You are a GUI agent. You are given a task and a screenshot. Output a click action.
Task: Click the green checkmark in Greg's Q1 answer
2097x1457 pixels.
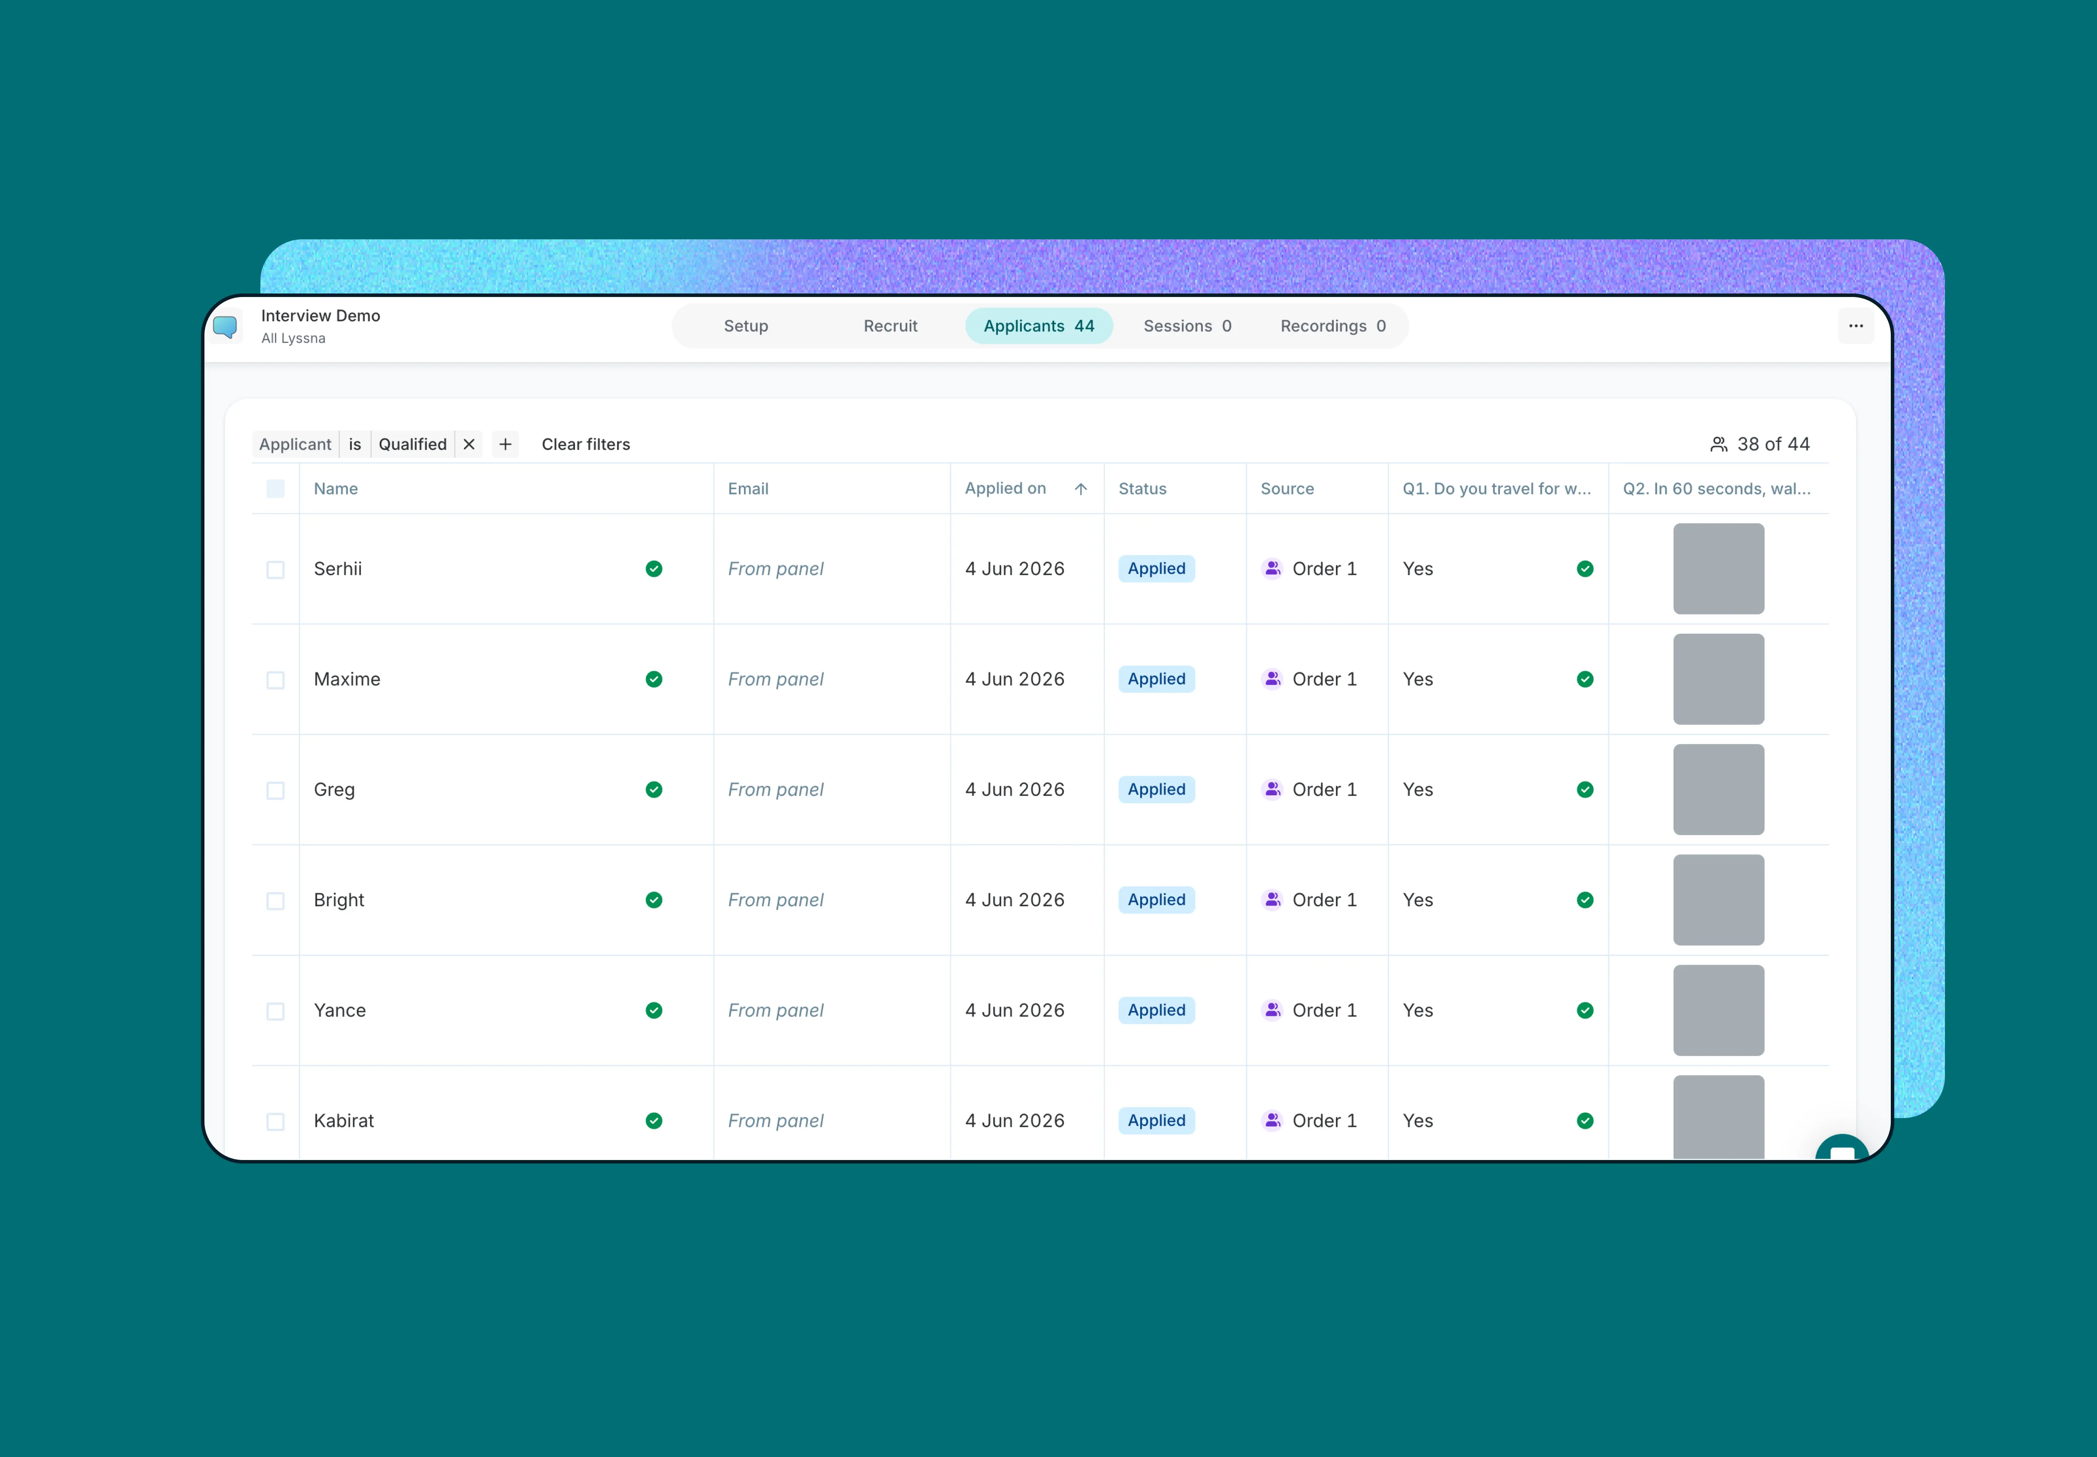coord(1585,790)
